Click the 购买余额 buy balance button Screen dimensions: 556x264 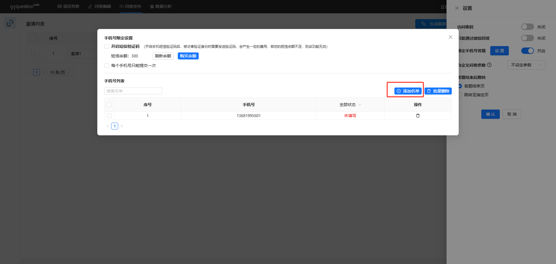click(x=188, y=56)
